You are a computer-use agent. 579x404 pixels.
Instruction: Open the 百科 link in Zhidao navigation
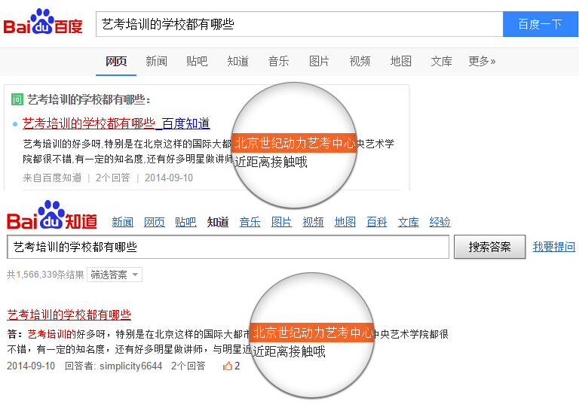377,222
